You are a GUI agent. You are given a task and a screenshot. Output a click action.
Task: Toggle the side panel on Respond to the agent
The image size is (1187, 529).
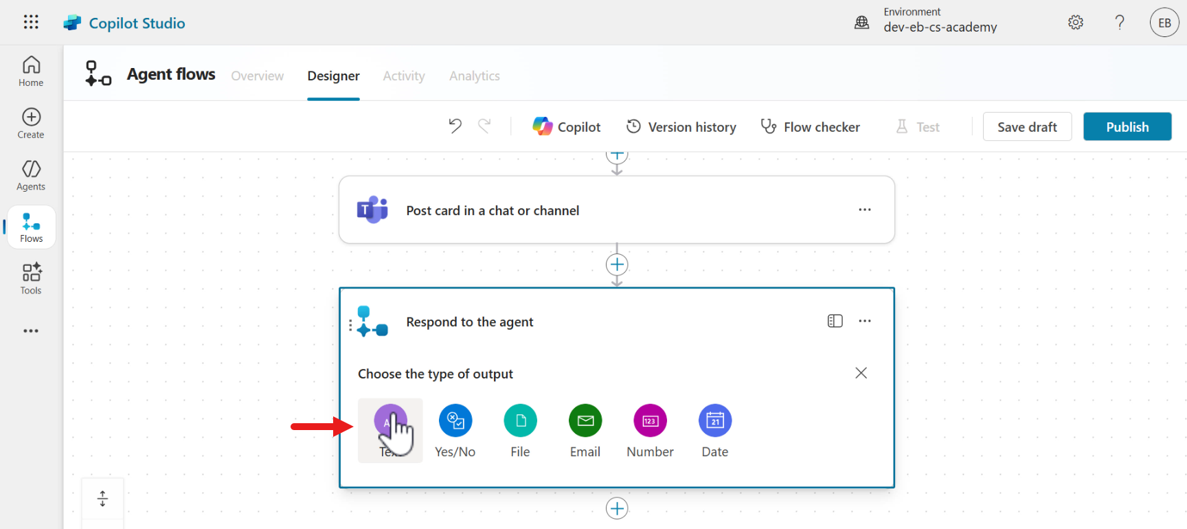(835, 321)
